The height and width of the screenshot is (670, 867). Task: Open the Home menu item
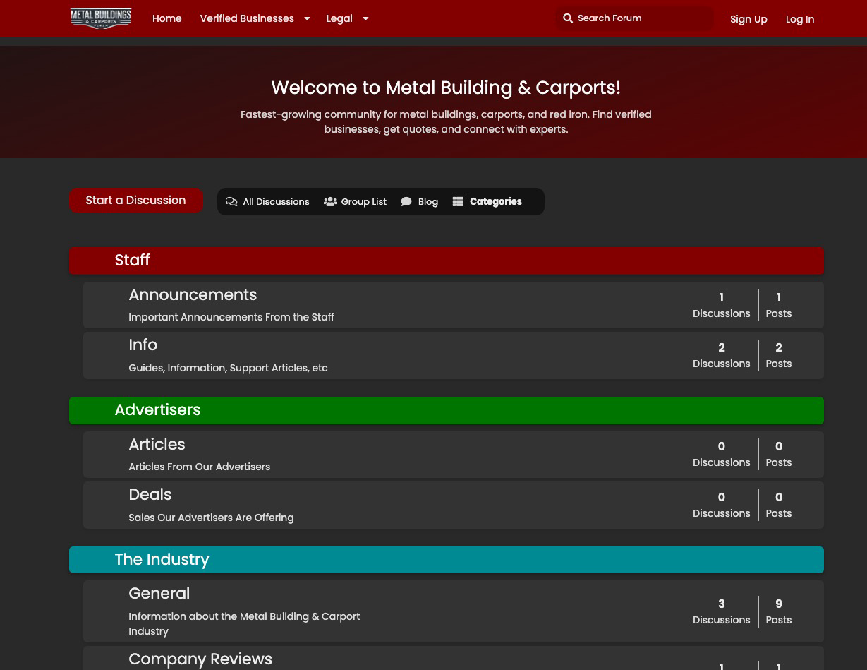pos(167,18)
